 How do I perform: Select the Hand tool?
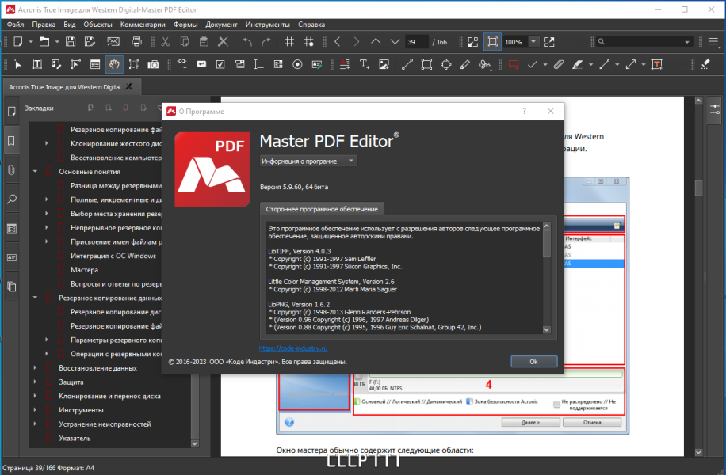pos(114,64)
